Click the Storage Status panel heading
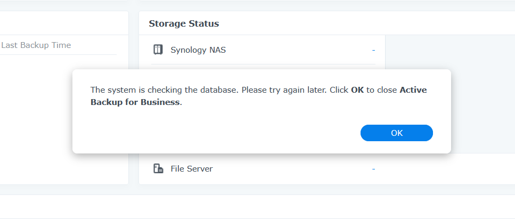The image size is (515, 219). point(184,23)
